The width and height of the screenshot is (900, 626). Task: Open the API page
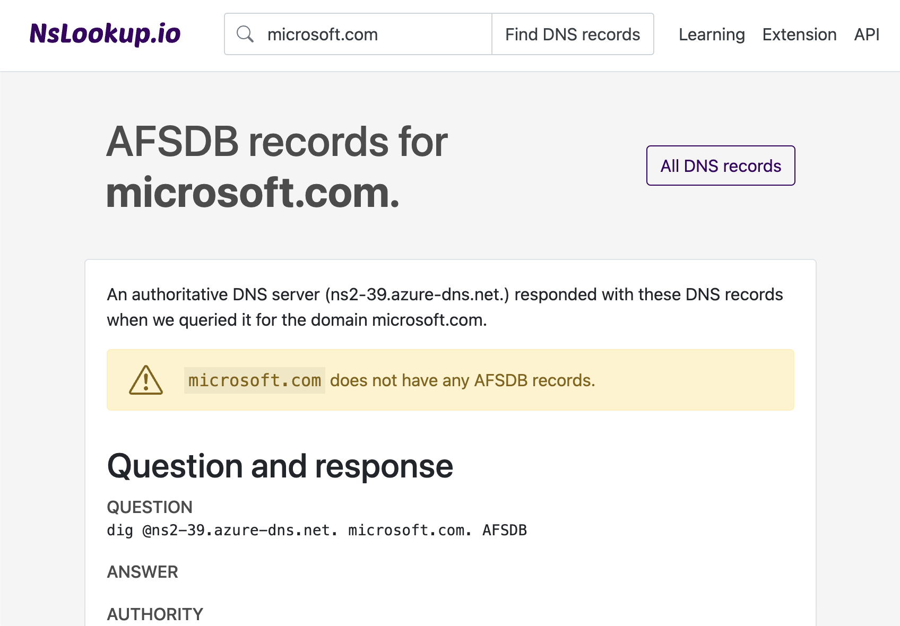point(866,34)
